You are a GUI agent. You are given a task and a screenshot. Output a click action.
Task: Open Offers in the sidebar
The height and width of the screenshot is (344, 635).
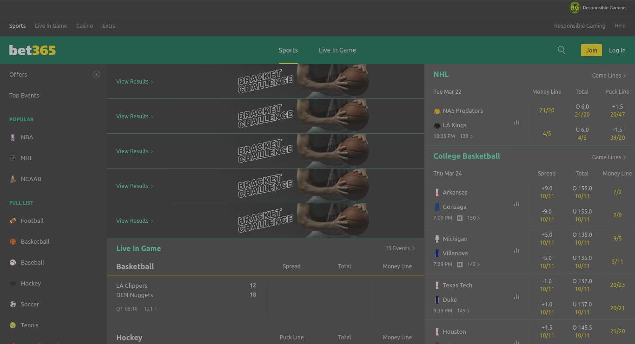(18, 74)
